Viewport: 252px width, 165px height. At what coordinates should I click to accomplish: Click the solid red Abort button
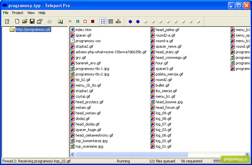tap(93, 21)
